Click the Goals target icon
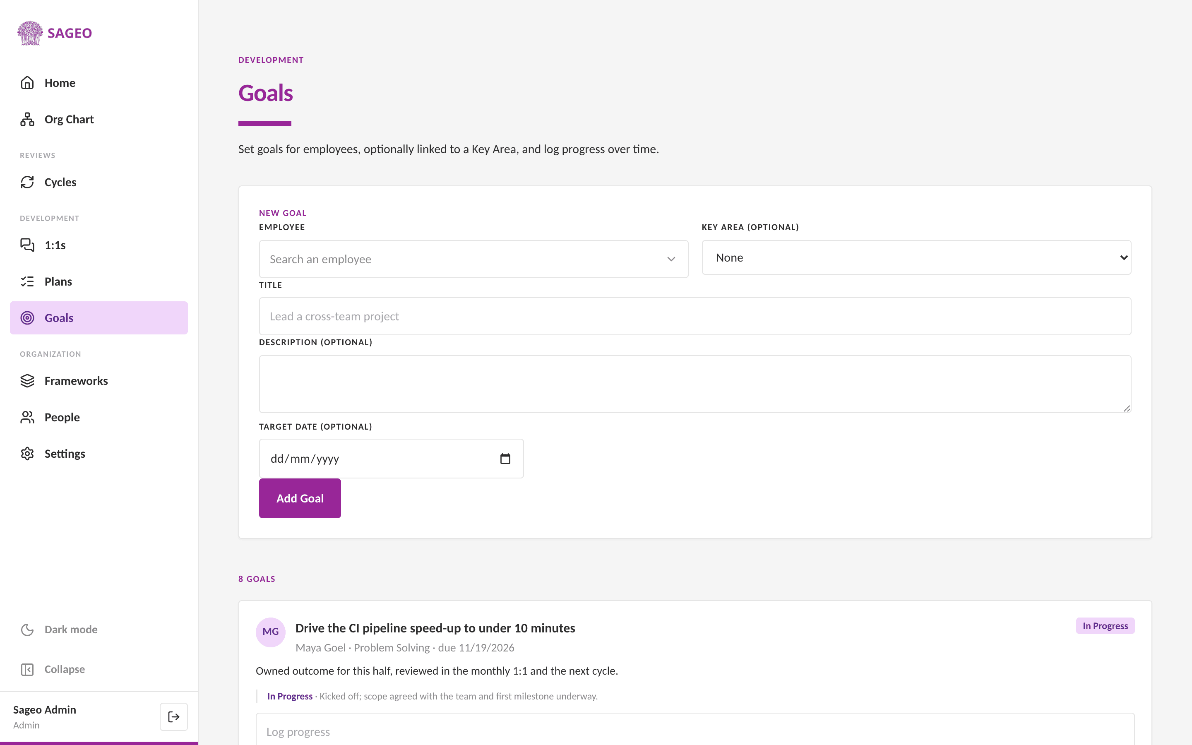The width and height of the screenshot is (1192, 745). tap(27, 318)
